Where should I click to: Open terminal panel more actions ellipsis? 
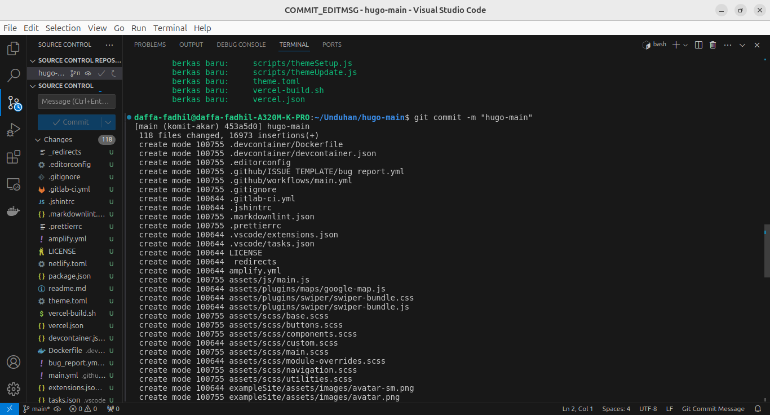click(728, 45)
